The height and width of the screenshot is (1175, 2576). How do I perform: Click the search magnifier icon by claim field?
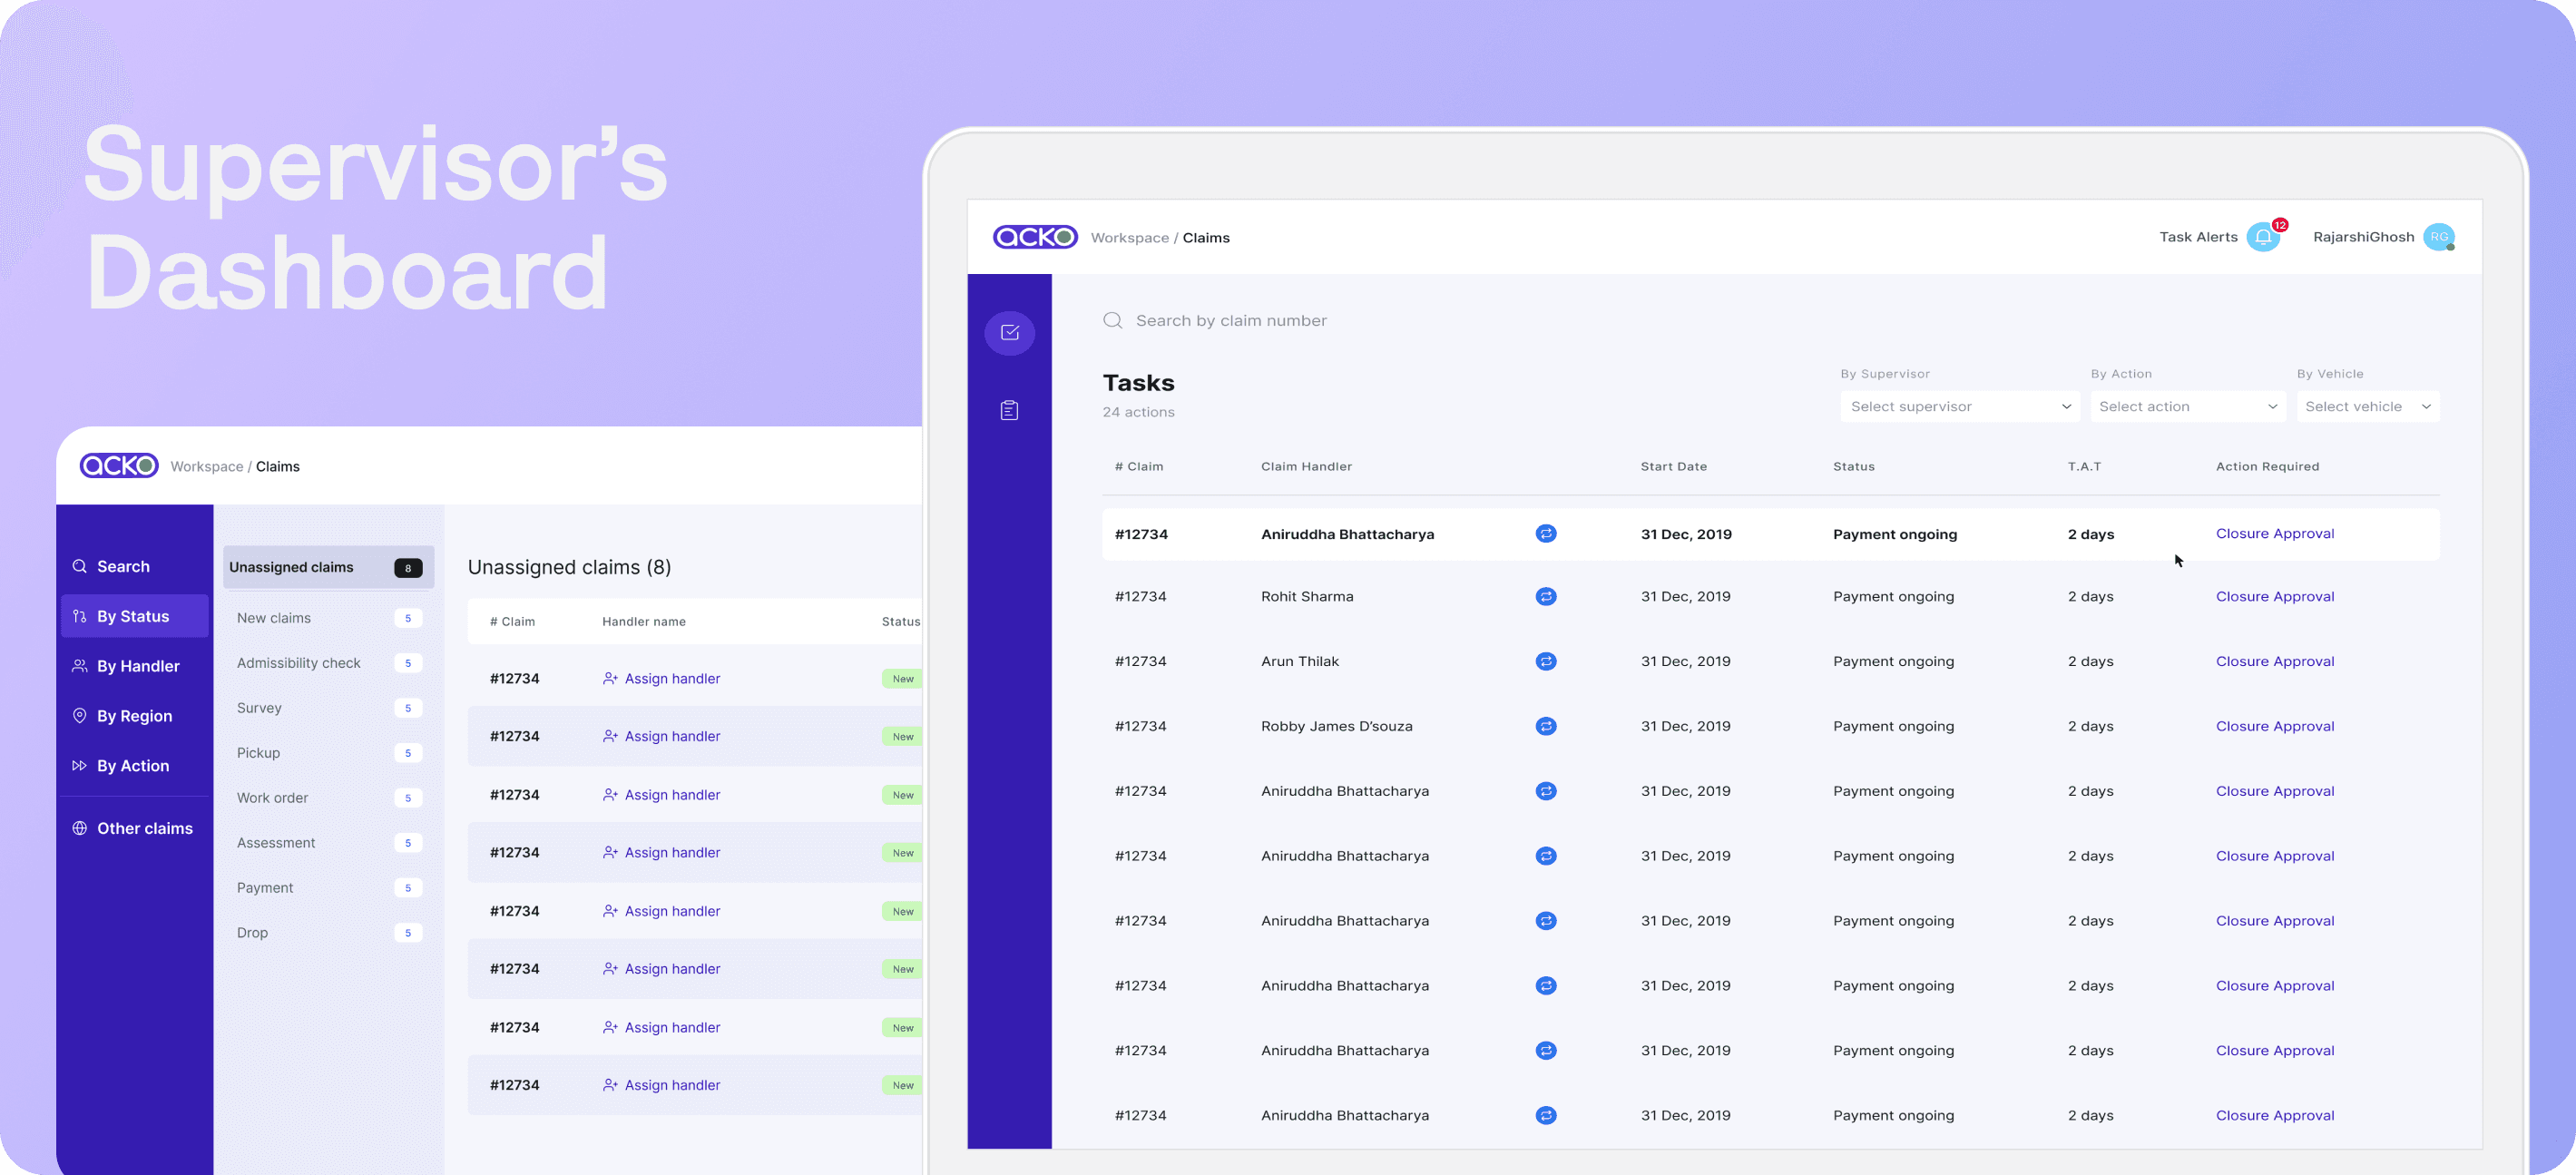pyautogui.click(x=1112, y=320)
